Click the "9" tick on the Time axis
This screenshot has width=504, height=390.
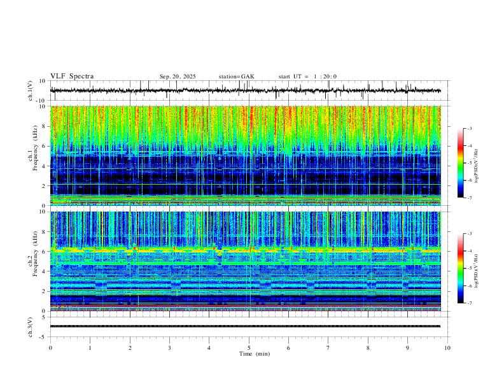[407, 348]
